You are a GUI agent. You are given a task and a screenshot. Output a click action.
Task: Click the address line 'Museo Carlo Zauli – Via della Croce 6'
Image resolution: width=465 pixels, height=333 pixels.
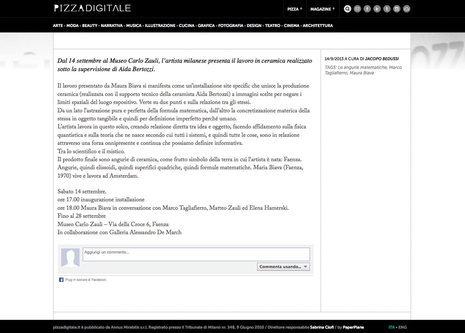click(x=113, y=224)
